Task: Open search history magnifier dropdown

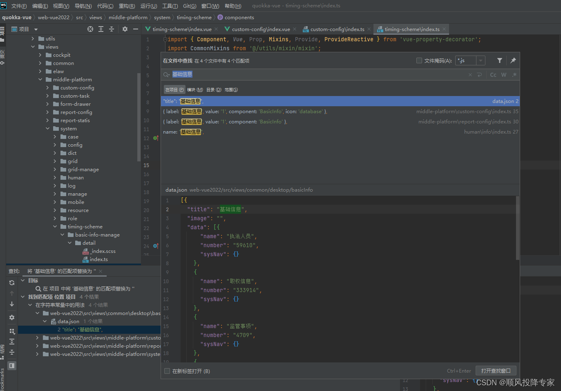Action: [167, 75]
